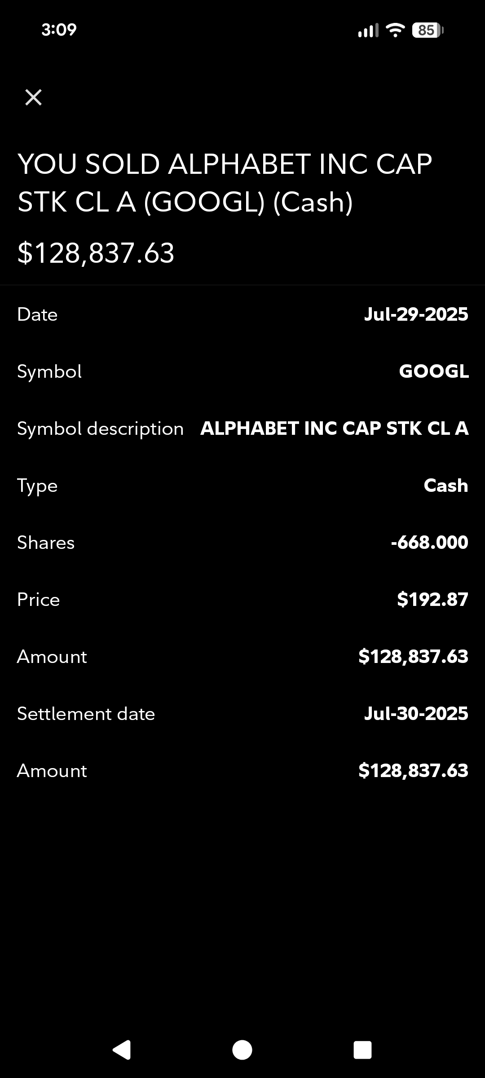Tap the -668.000 shares value

click(429, 543)
